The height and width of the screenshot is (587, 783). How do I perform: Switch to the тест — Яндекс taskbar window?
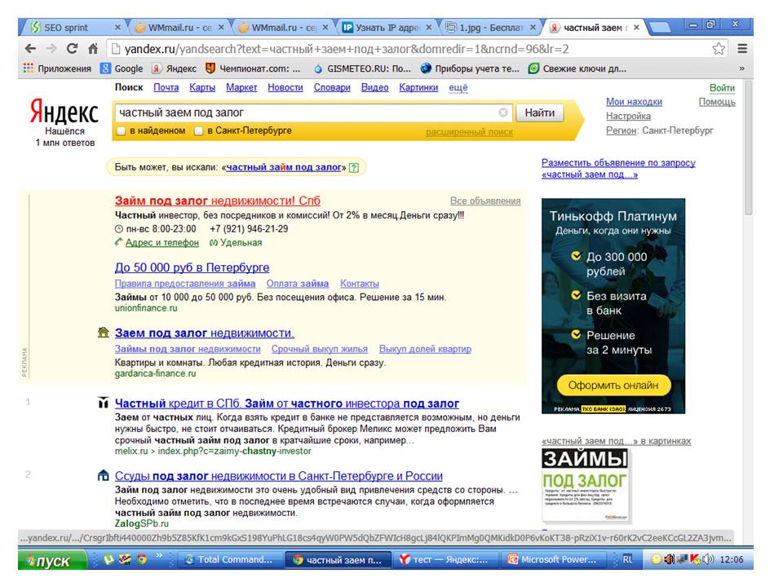pyautogui.click(x=445, y=560)
